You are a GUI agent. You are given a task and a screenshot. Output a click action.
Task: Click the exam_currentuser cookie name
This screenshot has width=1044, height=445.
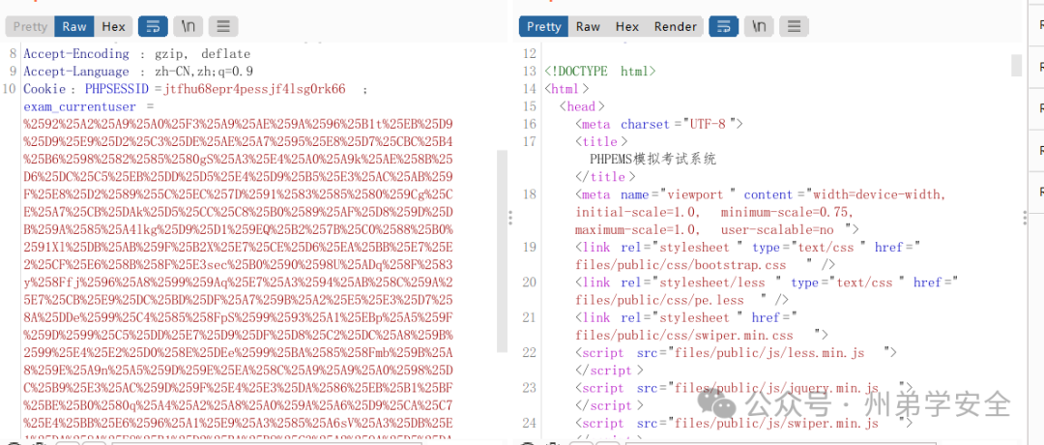79,107
